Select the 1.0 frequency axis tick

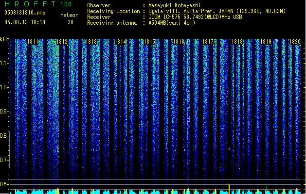click(x=4, y=87)
